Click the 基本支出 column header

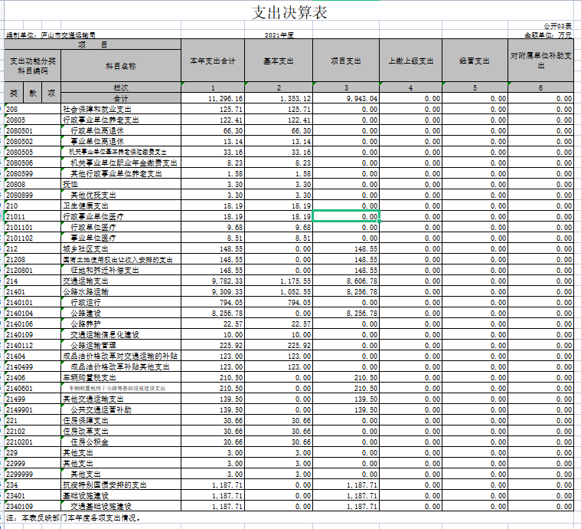[279, 61]
